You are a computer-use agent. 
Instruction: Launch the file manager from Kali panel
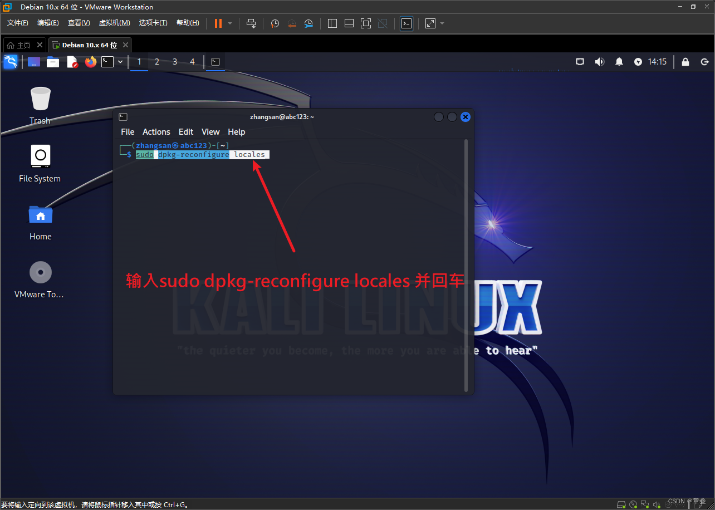(x=53, y=62)
